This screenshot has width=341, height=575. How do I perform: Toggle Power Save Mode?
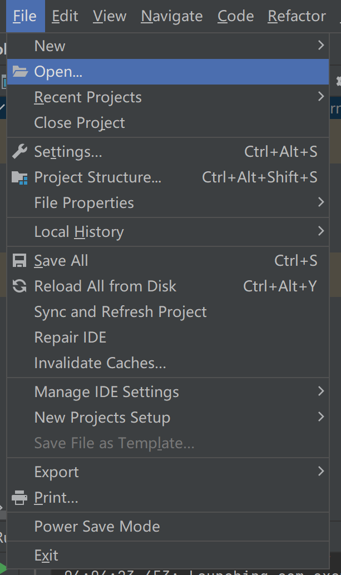pos(97,527)
